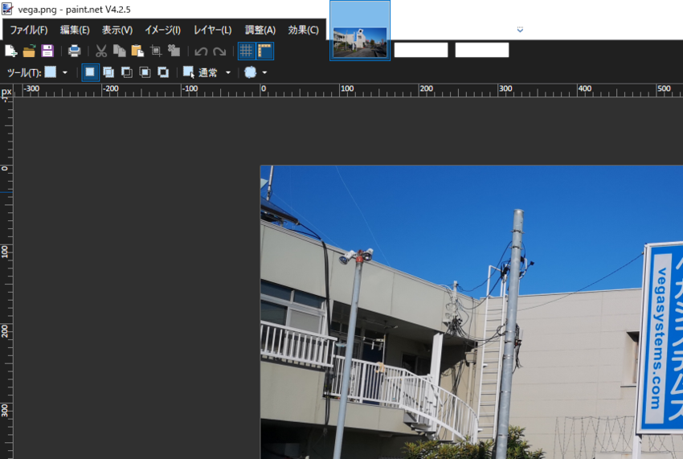Image resolution: width=683 pixels, height=459 pixels.
Task: Expand arrow next to 通常
Action: coord(228,73)
